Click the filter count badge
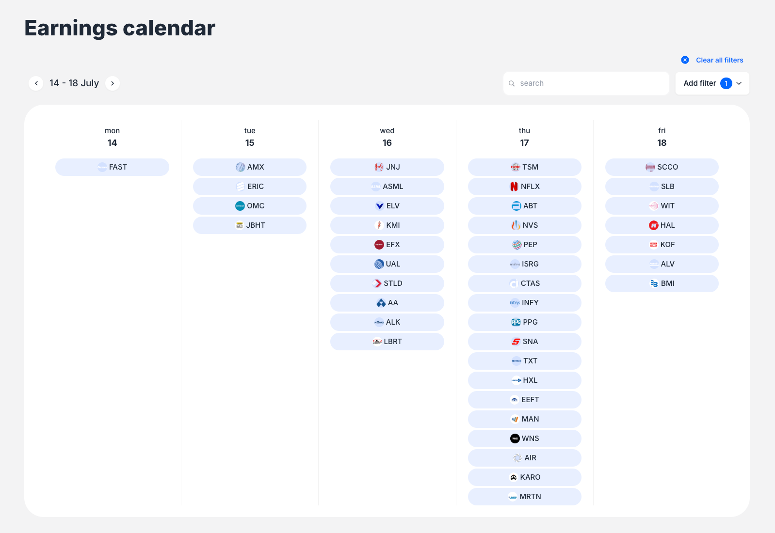 (x=726, y=83)
